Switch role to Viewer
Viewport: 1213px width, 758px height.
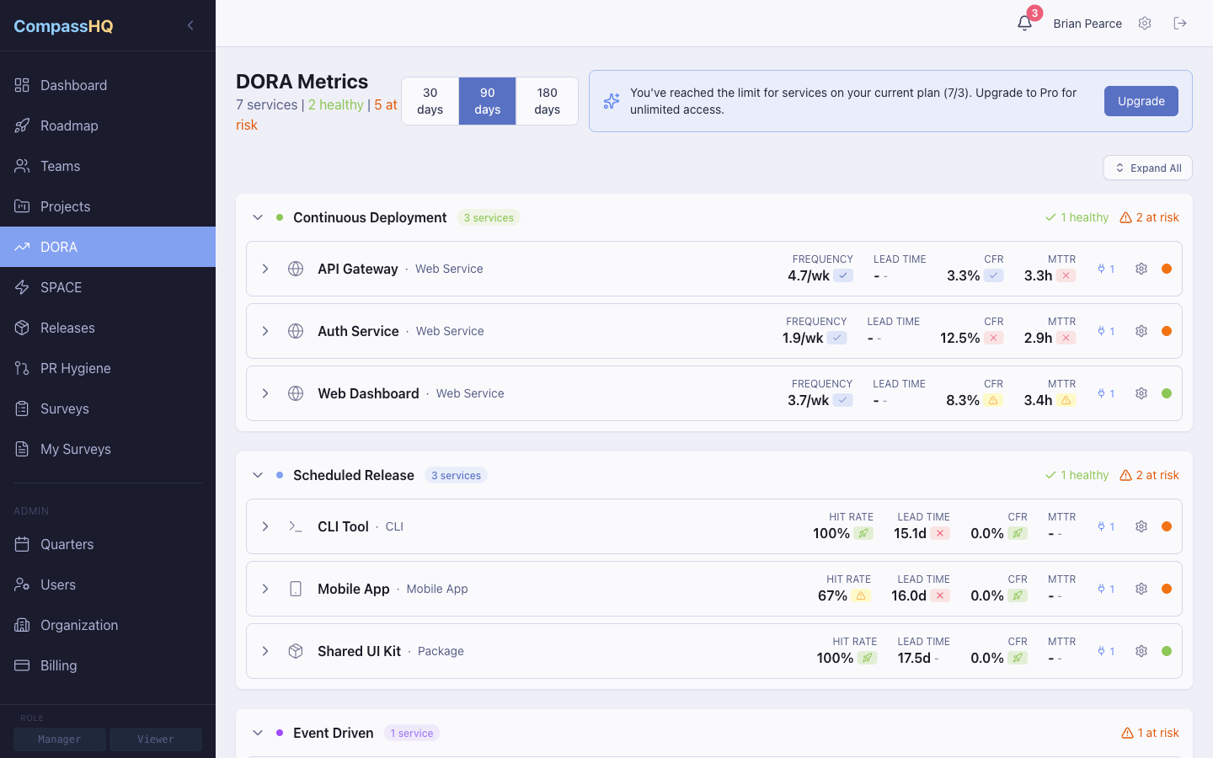point(155,739)
